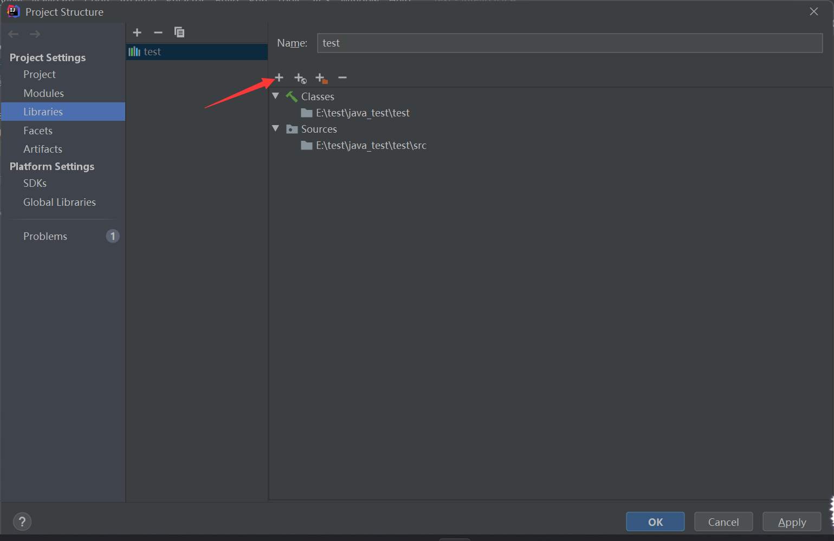Click the Project Settings heading

48,57
